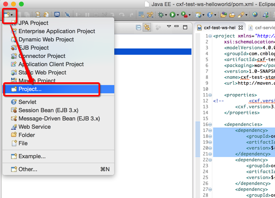The width and height of the screenshot is (275, 198).
Task: Click line number 10 in editor gutter
Action: [205, 89]
